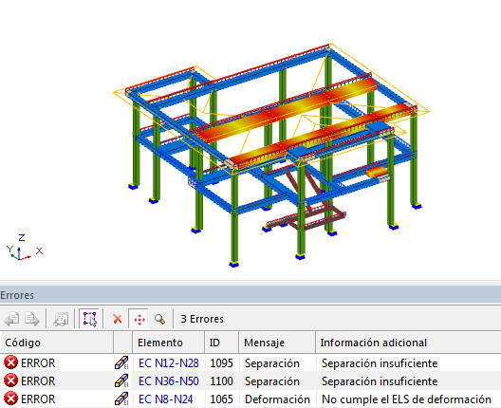Open element link EC N36-N50
The height and width of the screenshot is (408, 501).
pos(169,381)
